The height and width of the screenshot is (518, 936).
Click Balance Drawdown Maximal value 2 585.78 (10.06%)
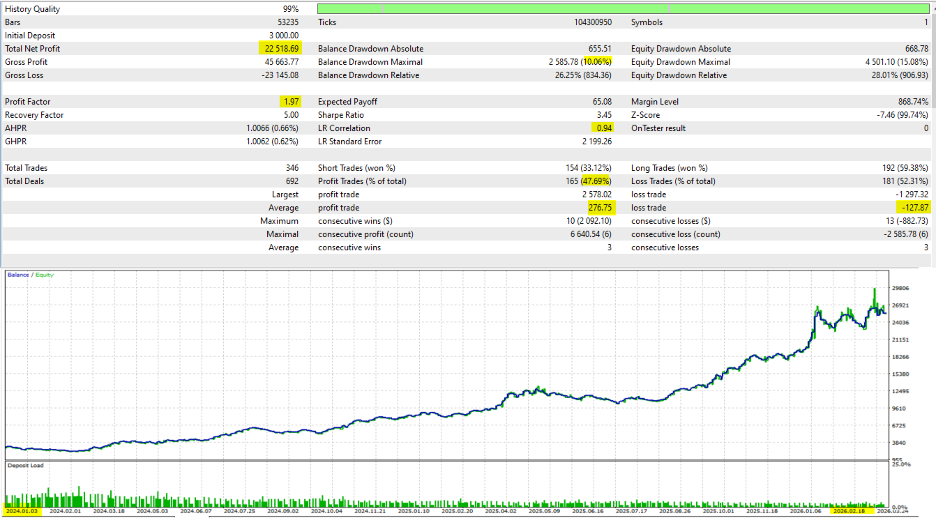(x=580, y=62)
